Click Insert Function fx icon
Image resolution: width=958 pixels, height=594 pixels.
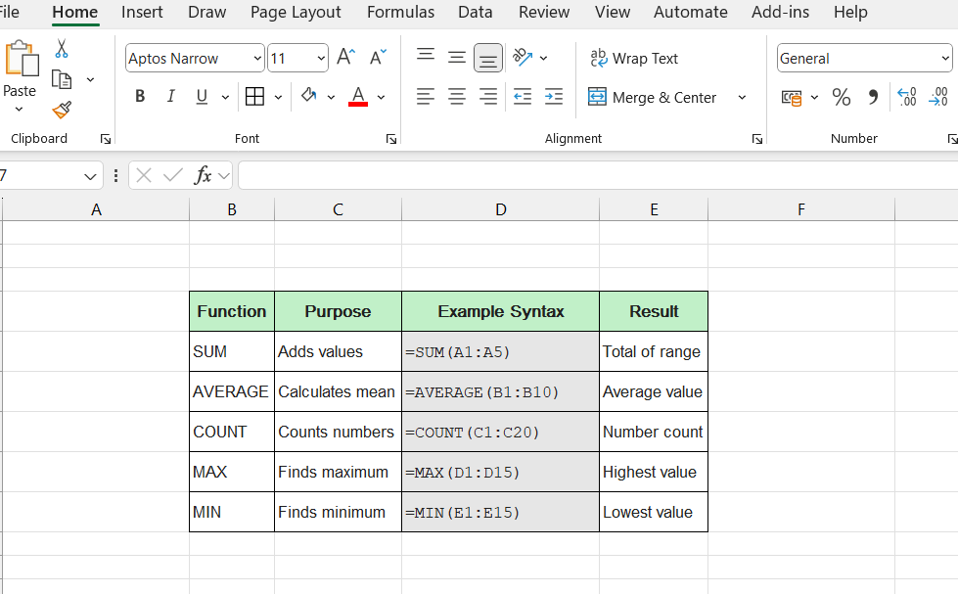(x=203, y=175)
